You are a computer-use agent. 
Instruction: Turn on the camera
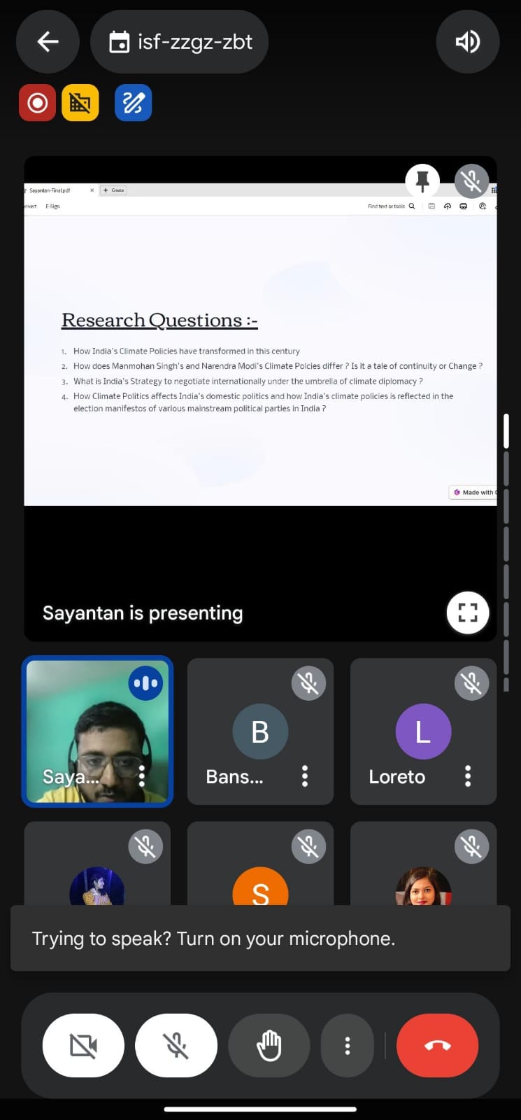[83, 1045]
